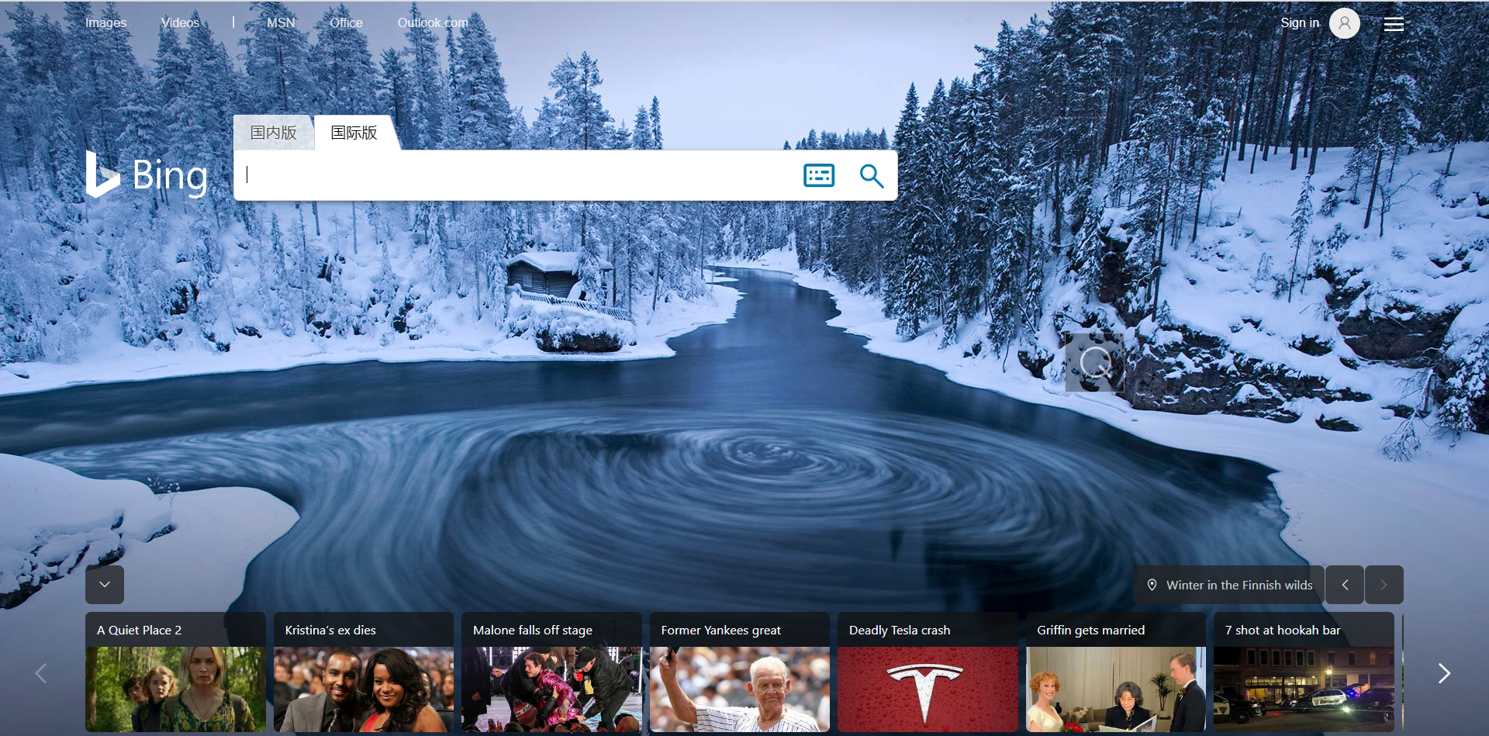Advance news carousel to the right
The height and width of the screenshot is (736, 1489).
1444,672
